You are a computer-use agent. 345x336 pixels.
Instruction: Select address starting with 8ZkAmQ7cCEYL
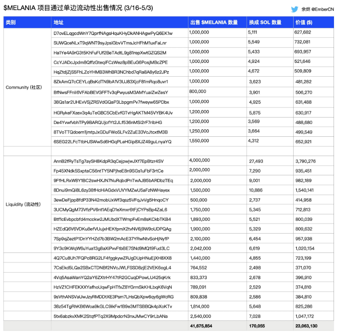111,82
